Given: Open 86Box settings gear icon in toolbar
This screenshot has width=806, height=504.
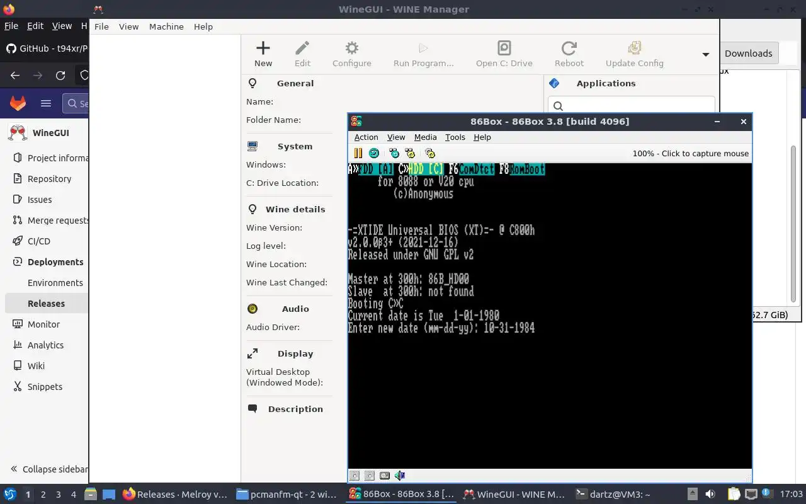Looking at the screenshot, I should [x=430, y=153].
